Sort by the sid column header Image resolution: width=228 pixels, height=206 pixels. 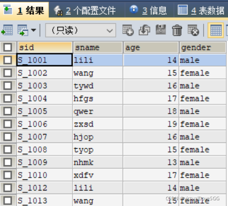(45, 47)
